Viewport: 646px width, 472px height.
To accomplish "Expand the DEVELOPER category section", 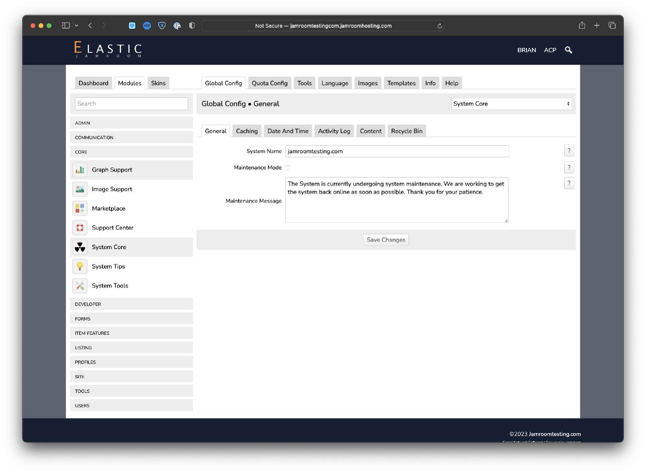I will coord(131,304).
